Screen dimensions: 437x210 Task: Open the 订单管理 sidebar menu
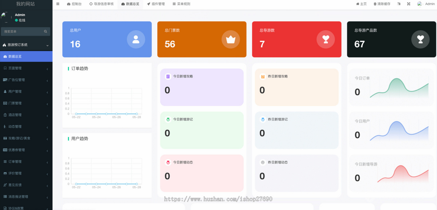26,161
